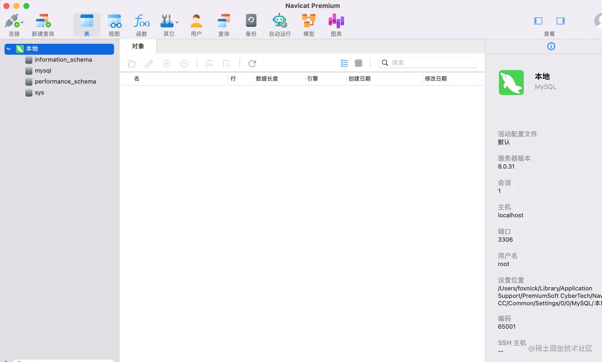This screenshot has width=602, height=362.
Task: Open the 新建查询 tool
Action: tap(43, 24)
